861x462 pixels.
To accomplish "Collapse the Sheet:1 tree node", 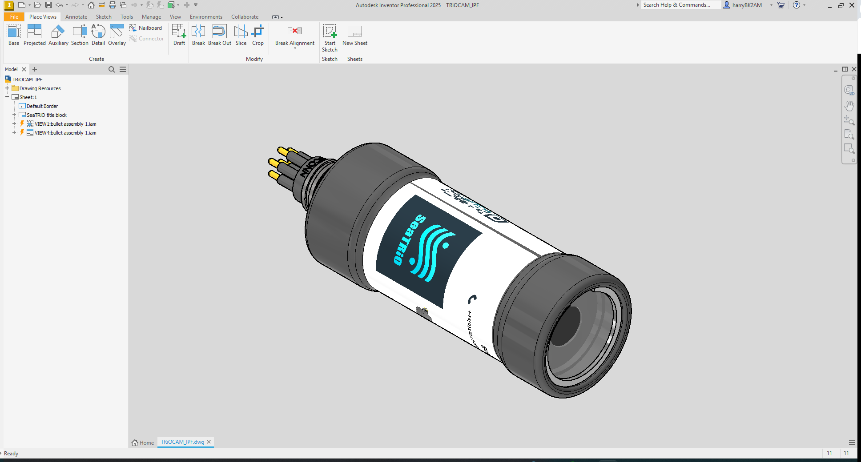I will [x=7, y=97].
